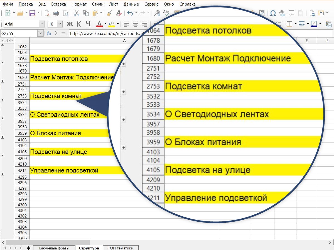Screen dimensions: 334x250
Task: Expand the group below row 2753
Action: [3, 100]
